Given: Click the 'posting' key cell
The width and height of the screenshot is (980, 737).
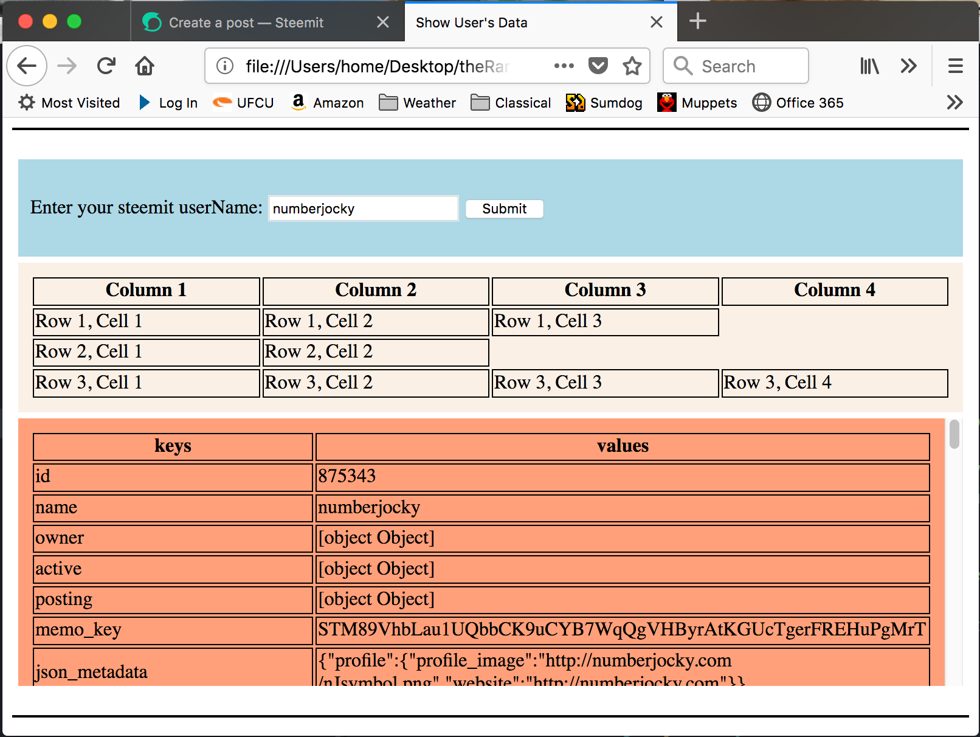Looking at the screenshot, I should pos(173,600).
